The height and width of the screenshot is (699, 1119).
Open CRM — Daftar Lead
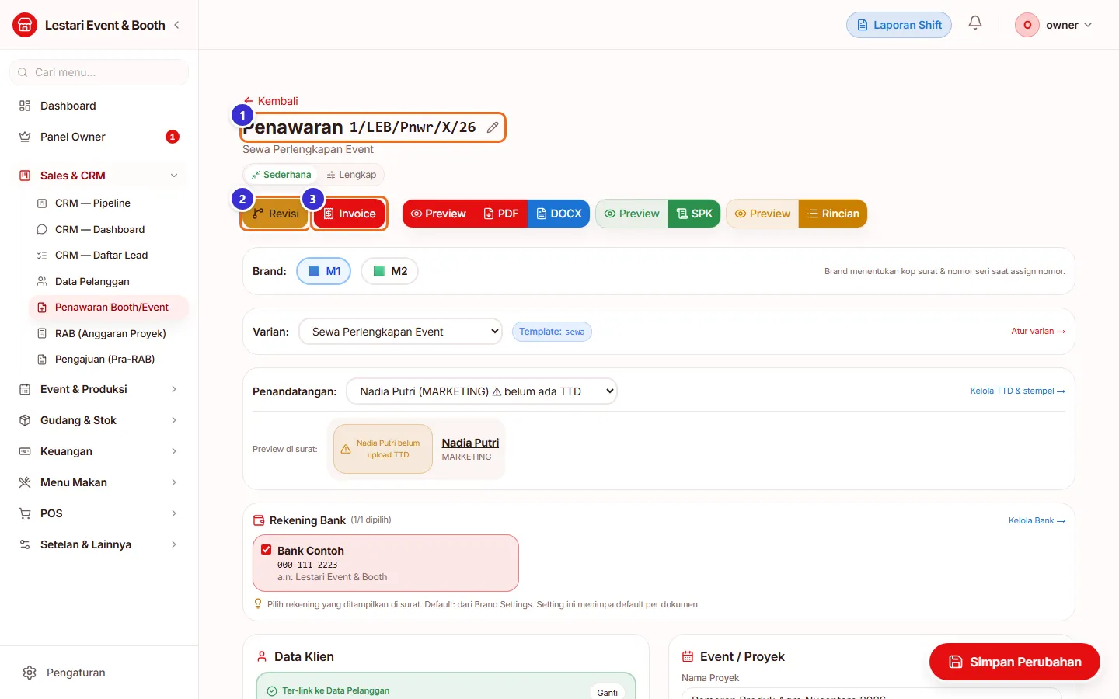click(109, 255)
